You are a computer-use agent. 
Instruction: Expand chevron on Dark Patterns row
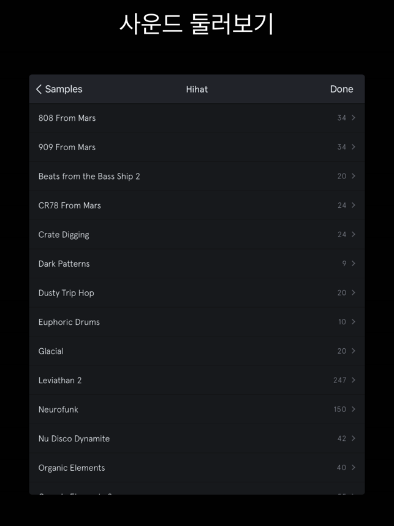click(353, 264)
